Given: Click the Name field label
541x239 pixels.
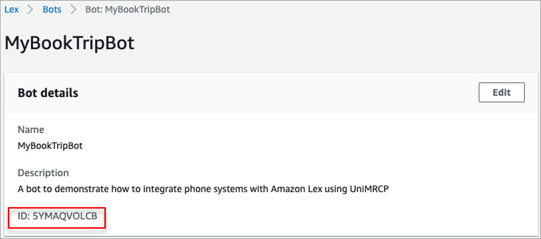Looking at the screenshot, I should pyautogui.click(x=31, y=130).
